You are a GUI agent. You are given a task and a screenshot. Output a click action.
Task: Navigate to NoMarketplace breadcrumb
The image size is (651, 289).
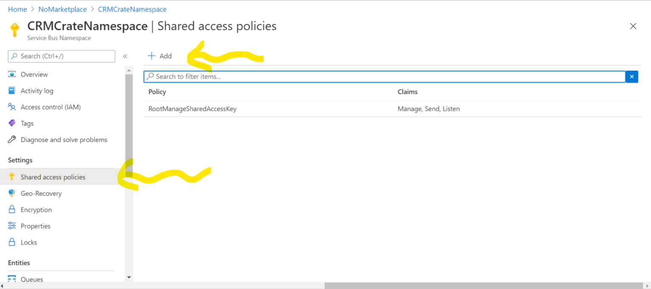(x=62, y=9)
